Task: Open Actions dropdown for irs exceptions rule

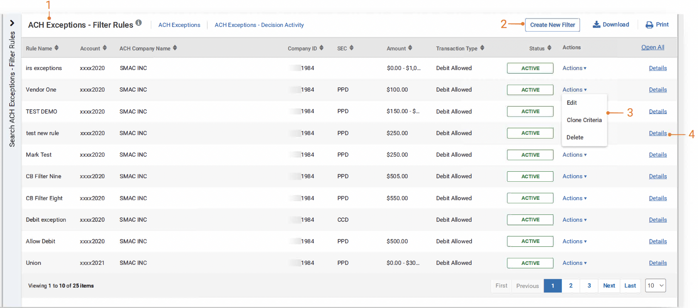Action: [x=574, y=68]
